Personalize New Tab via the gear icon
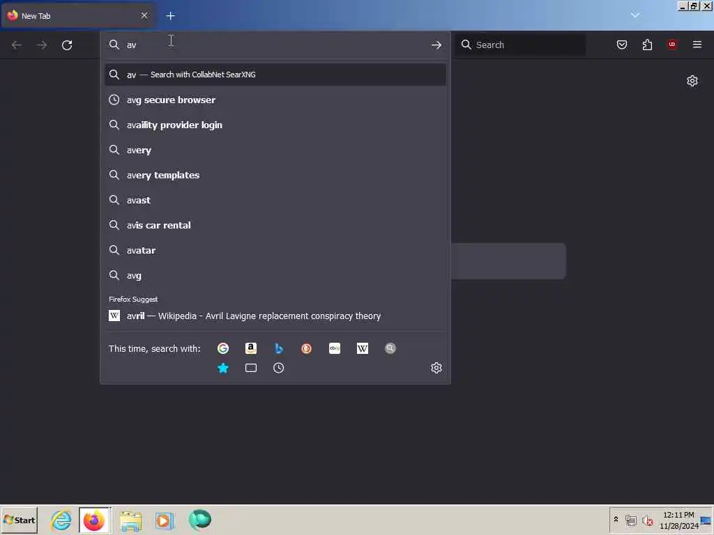This screenshot has height=535, width=714. [692, 81]
